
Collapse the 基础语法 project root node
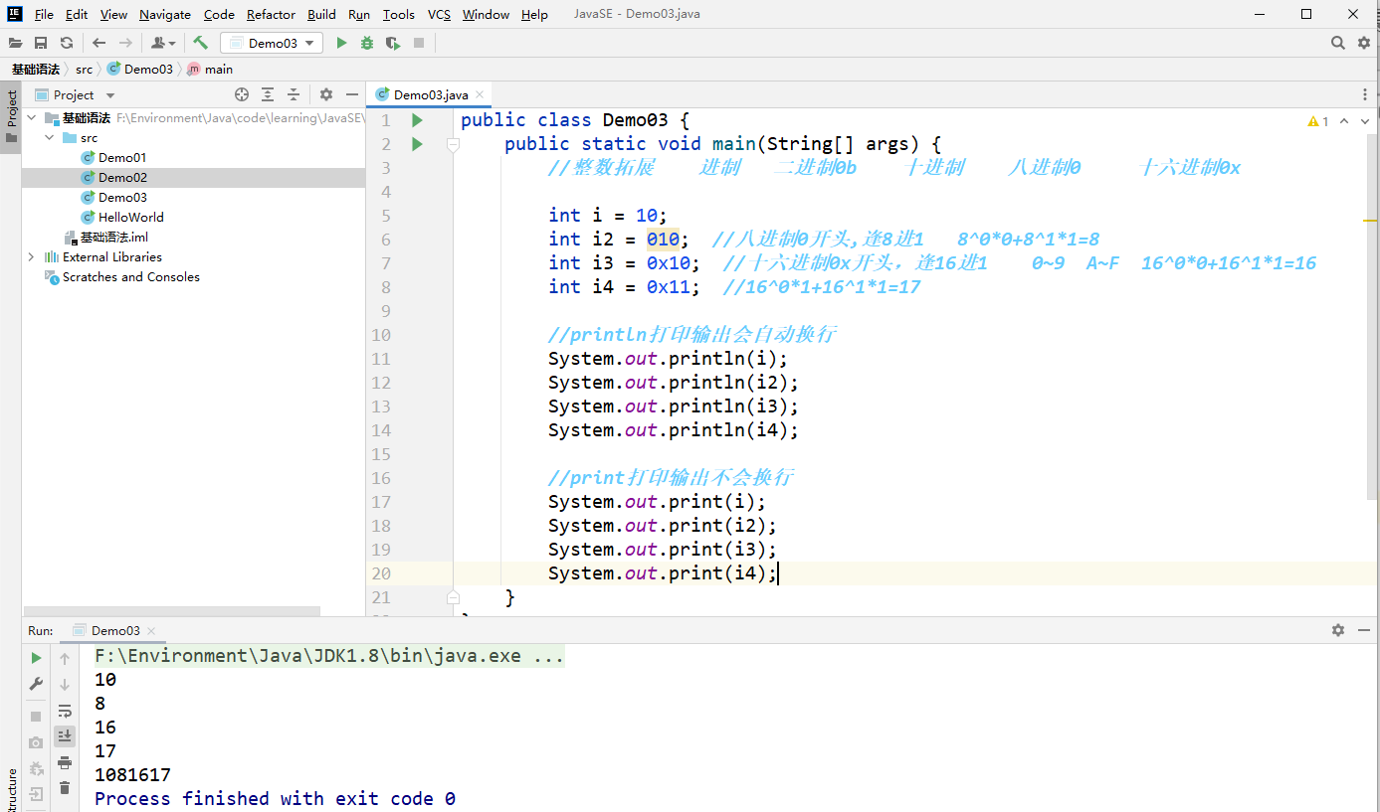click(31, 117)
